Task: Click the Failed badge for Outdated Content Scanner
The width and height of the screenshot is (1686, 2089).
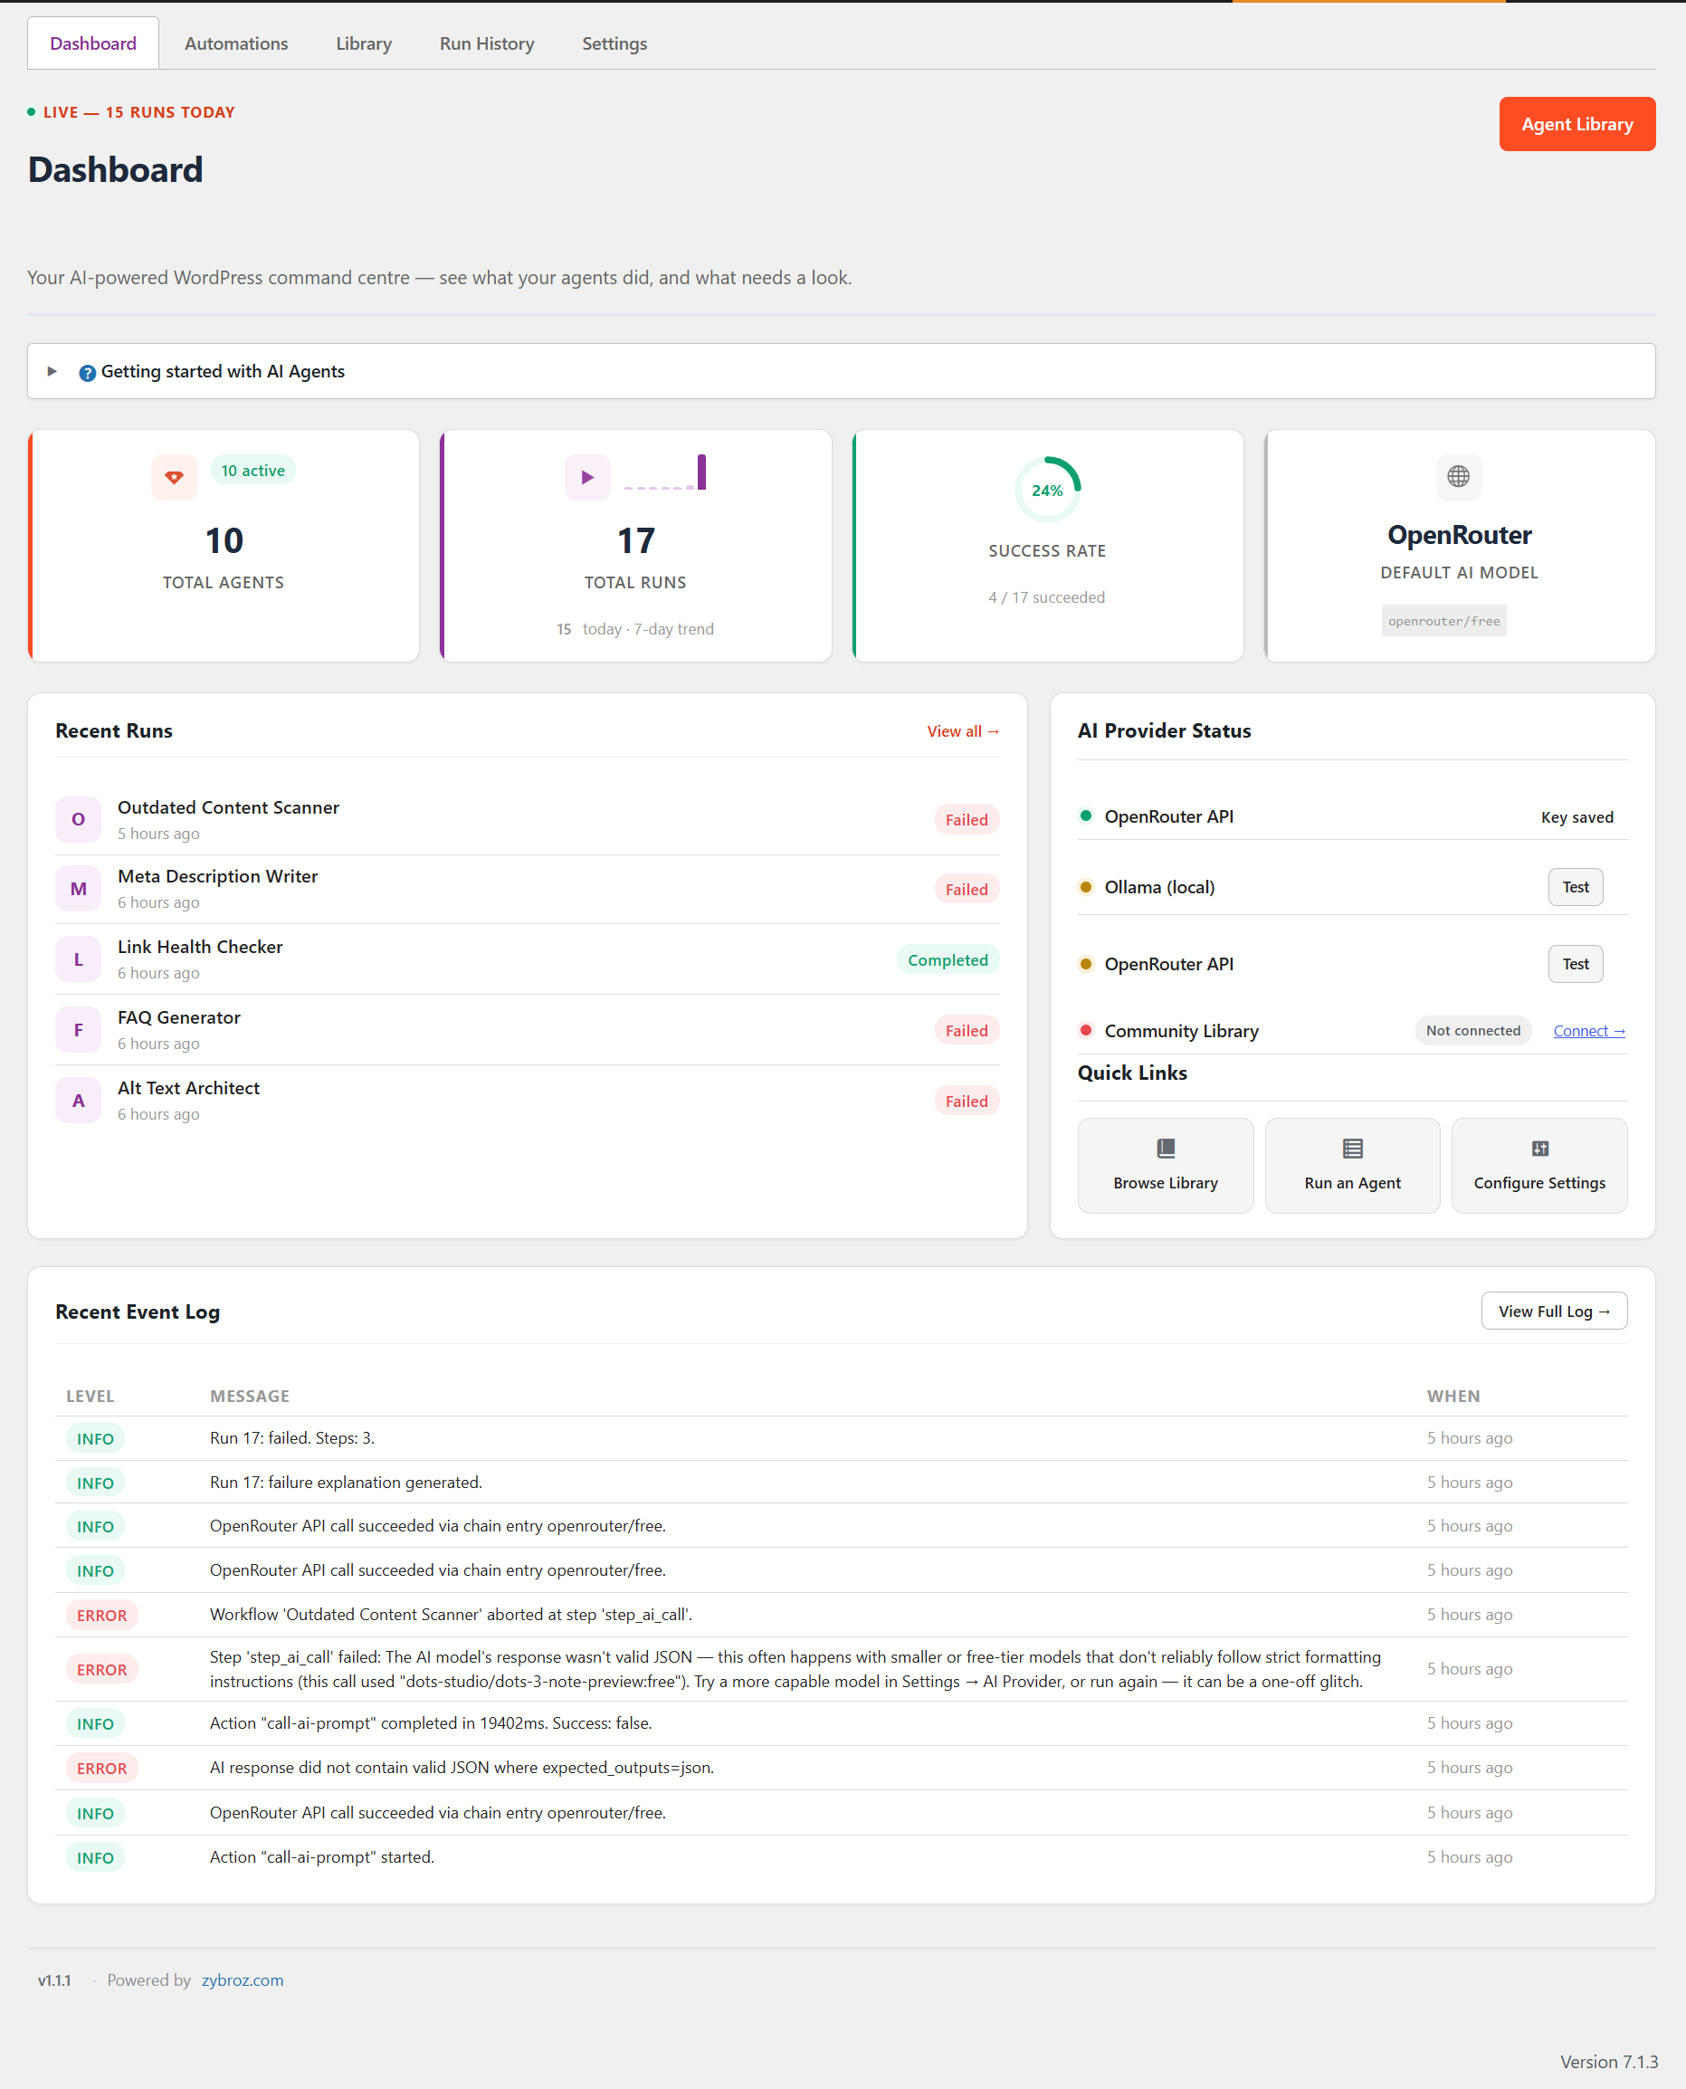Action: 967,820
